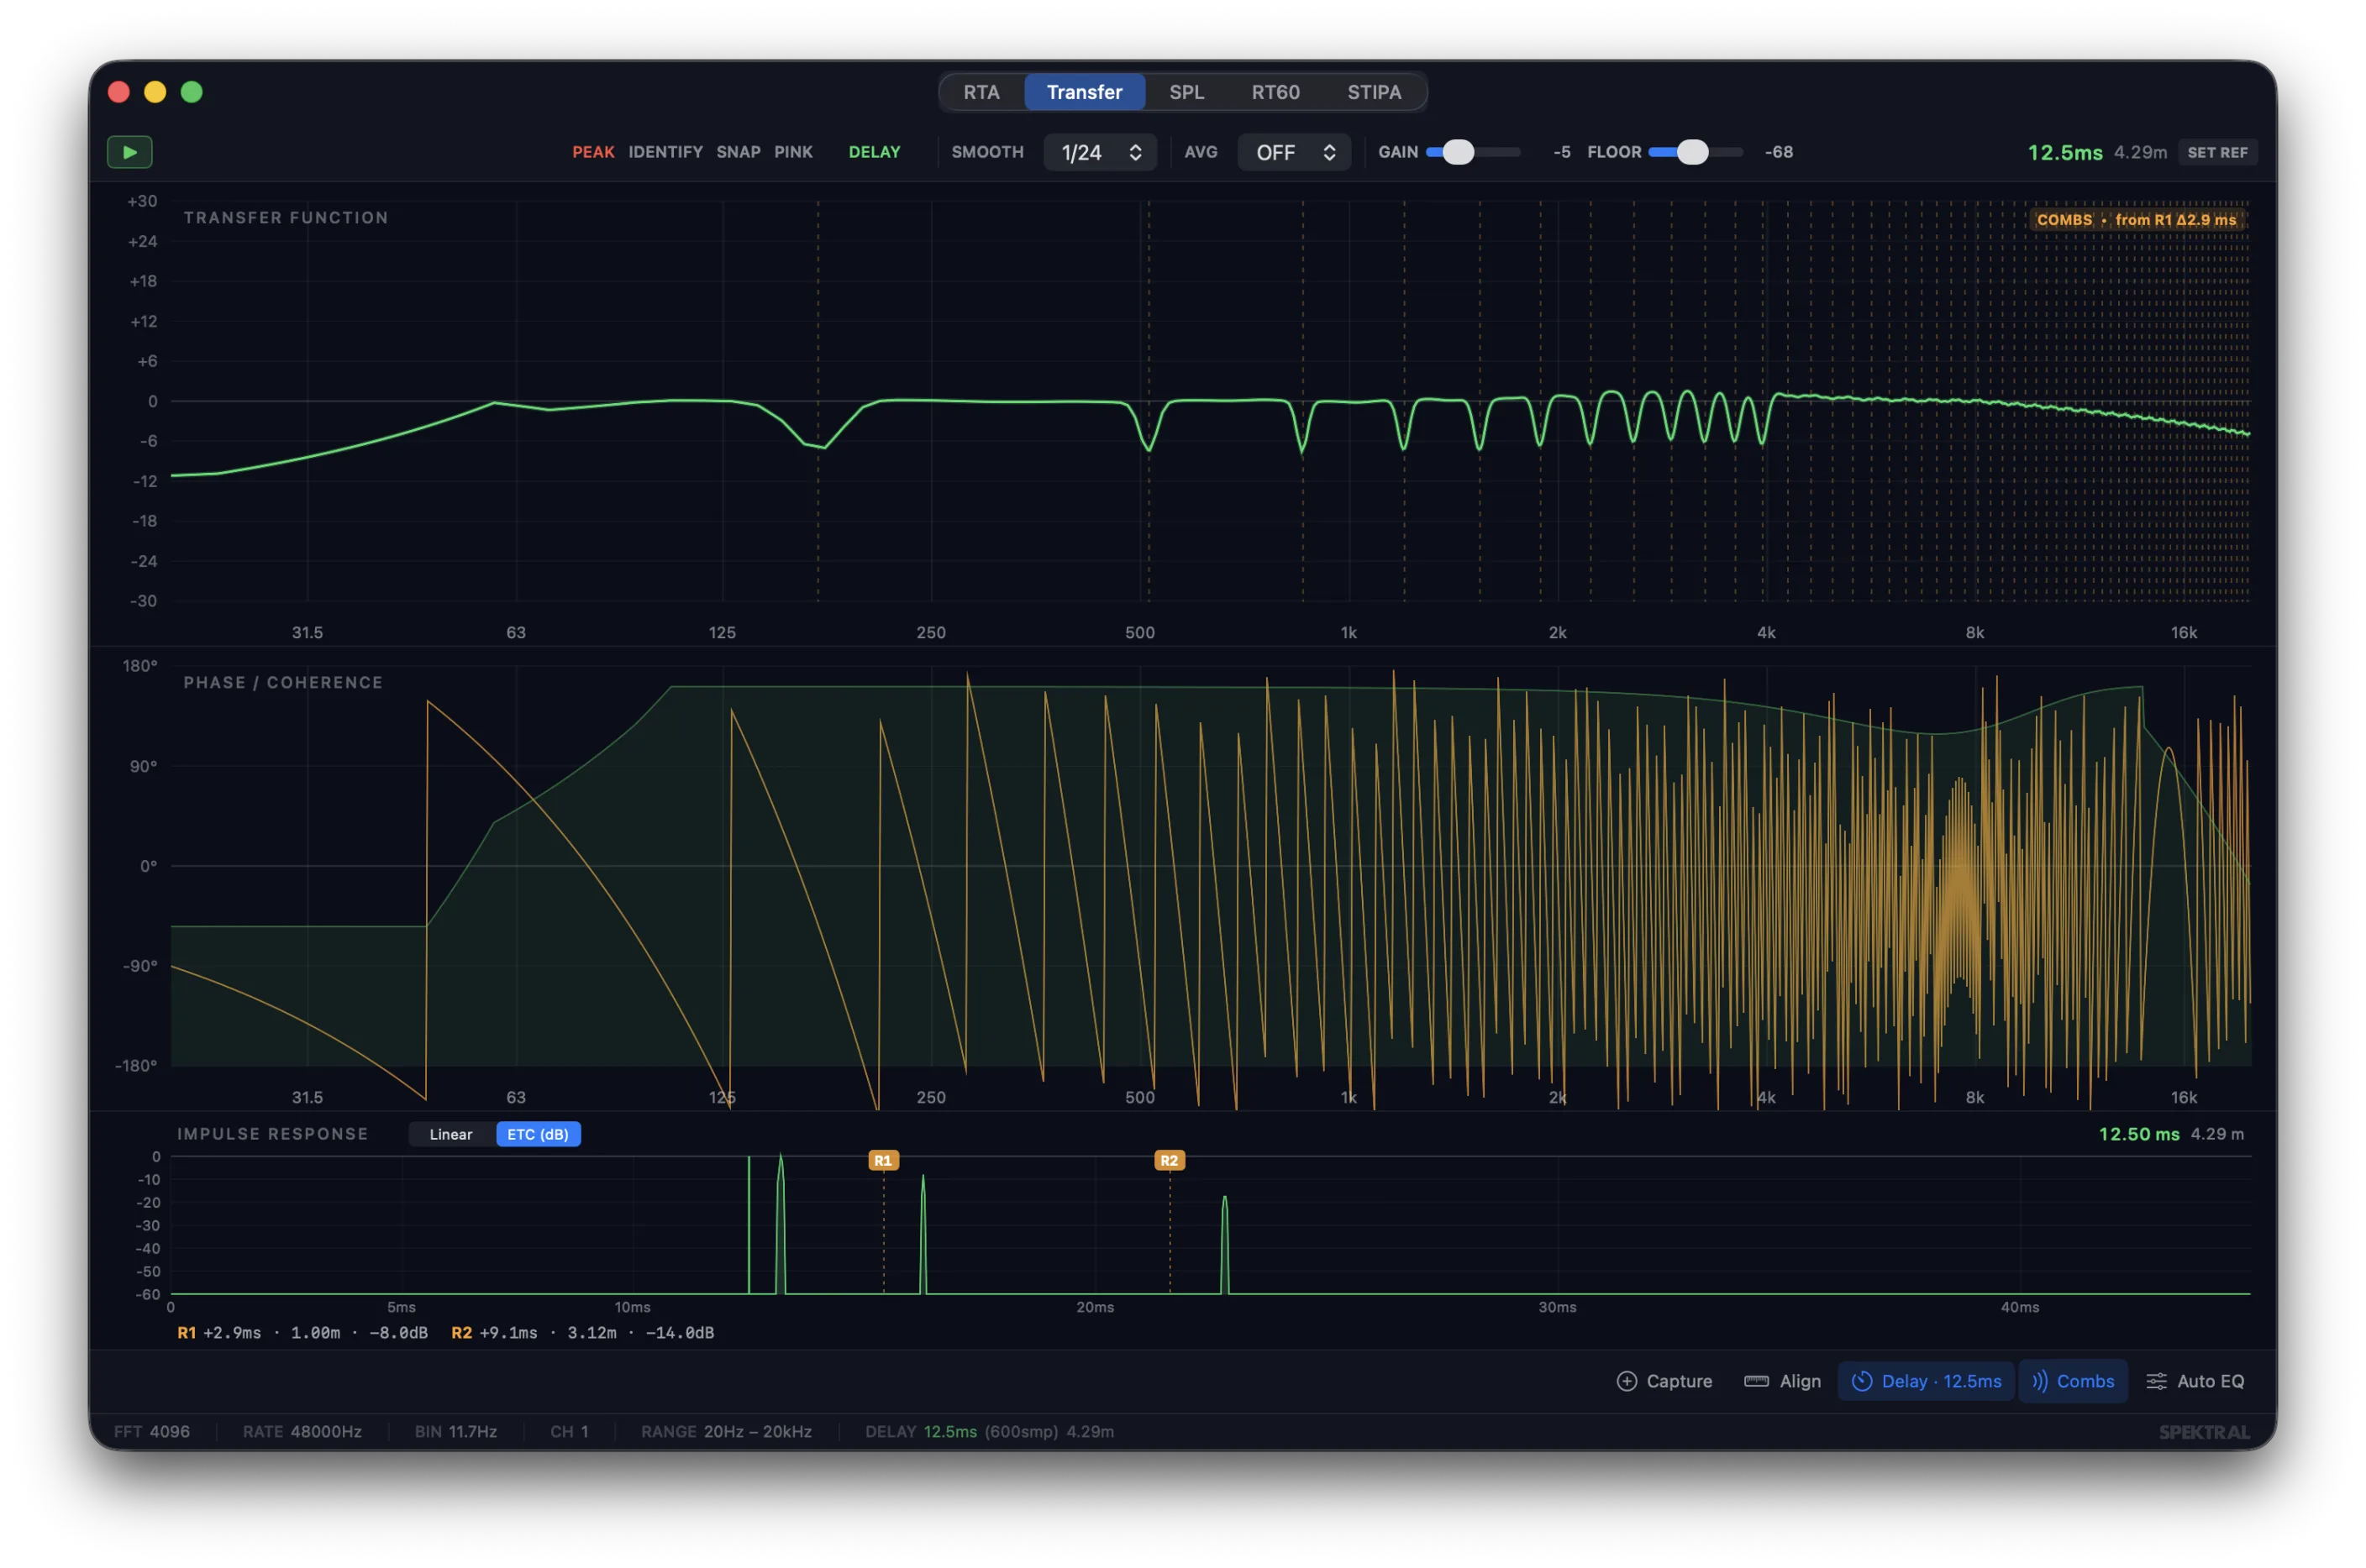Image resolution: width=2366 pixels, height=1568 pixels.
Task: Click the SET REF button
Action: [2217, 152]
